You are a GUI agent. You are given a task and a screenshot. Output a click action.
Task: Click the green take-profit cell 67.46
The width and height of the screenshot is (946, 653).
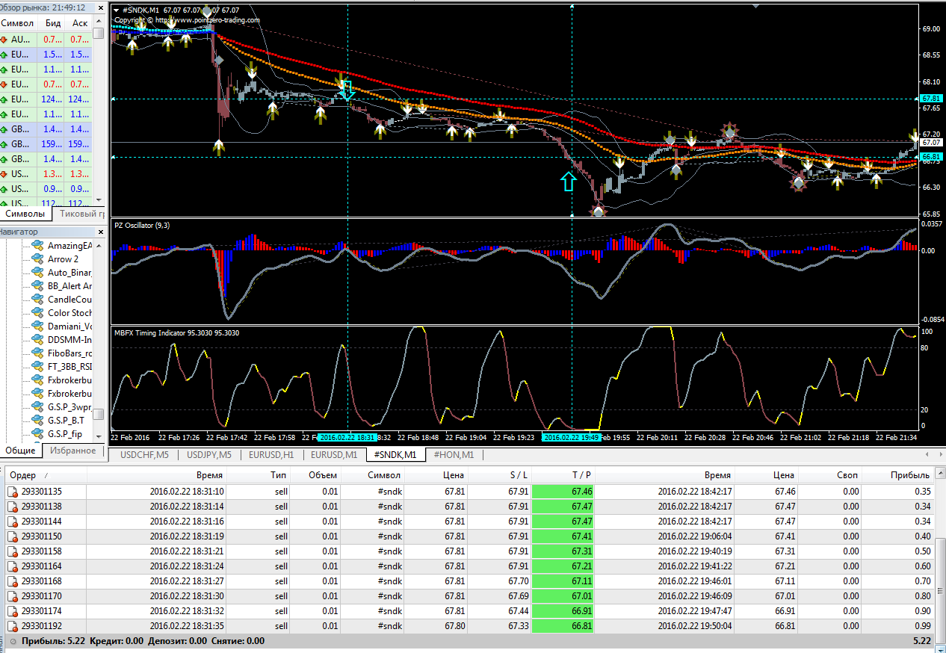[x=563, y=492]
